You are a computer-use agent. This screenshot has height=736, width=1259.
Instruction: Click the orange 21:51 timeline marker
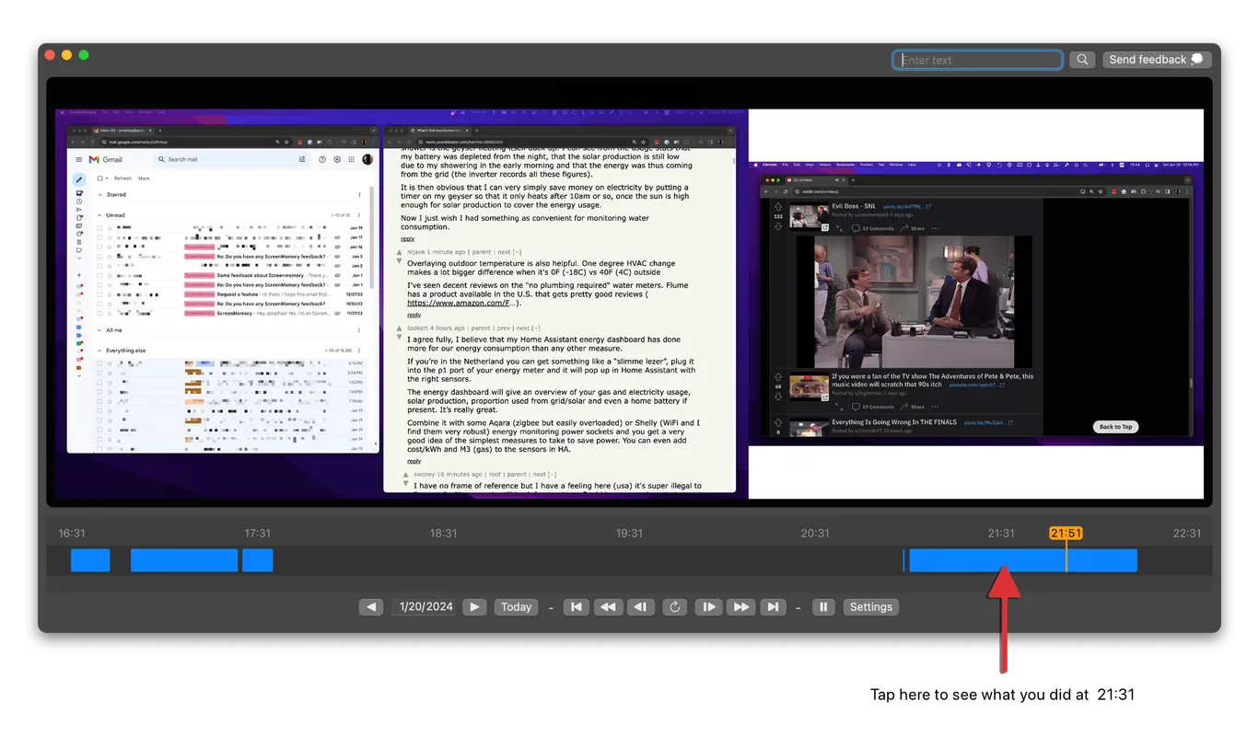1066,534
